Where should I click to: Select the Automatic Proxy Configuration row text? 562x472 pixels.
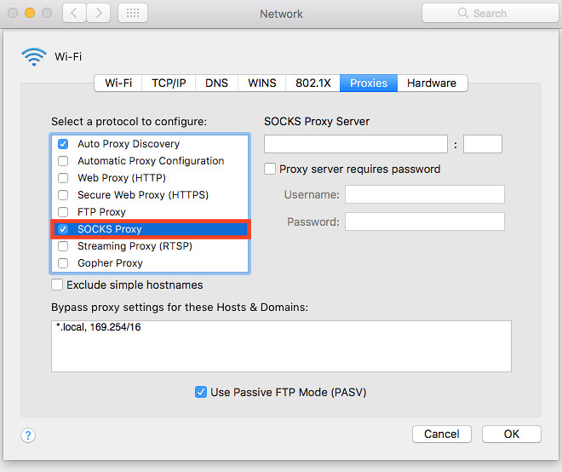pyautogui.click(x=151, y=161)
